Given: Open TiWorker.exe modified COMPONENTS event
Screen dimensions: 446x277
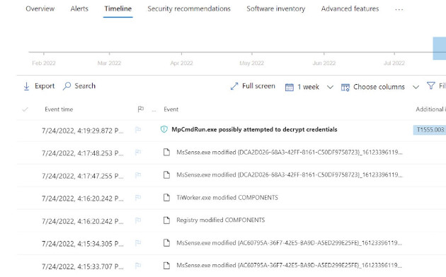Looking at the screenshot, I should [227, 198].
